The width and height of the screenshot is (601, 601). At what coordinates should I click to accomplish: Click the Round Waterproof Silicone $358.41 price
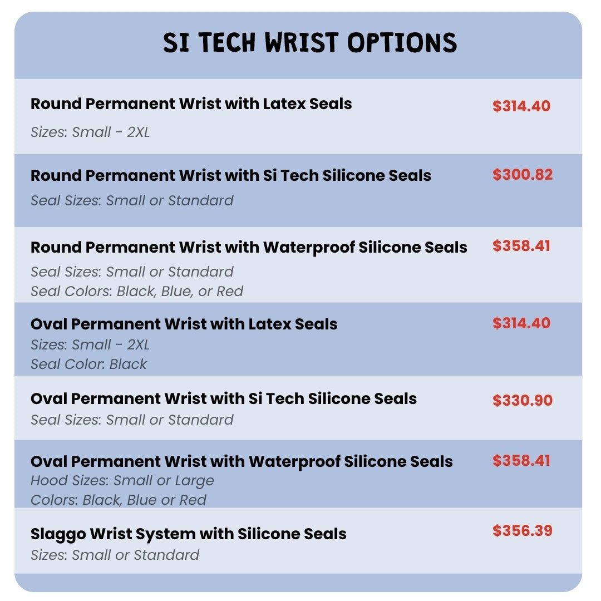[x=521, y=246]
